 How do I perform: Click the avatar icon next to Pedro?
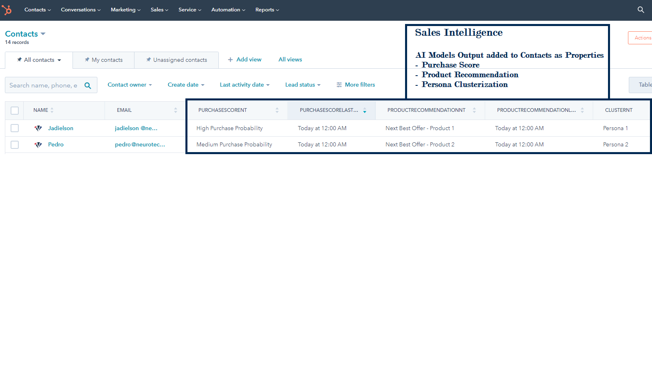pyautogui.click(x=38, y=144)
